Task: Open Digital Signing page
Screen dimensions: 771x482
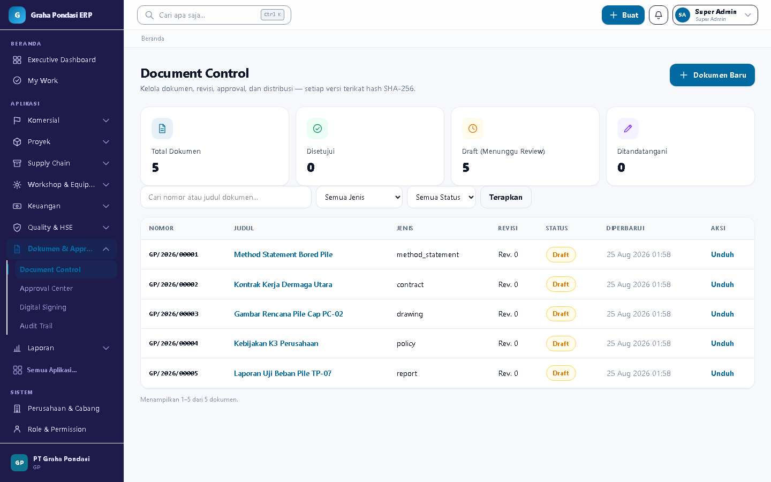Action: [43, 307]
